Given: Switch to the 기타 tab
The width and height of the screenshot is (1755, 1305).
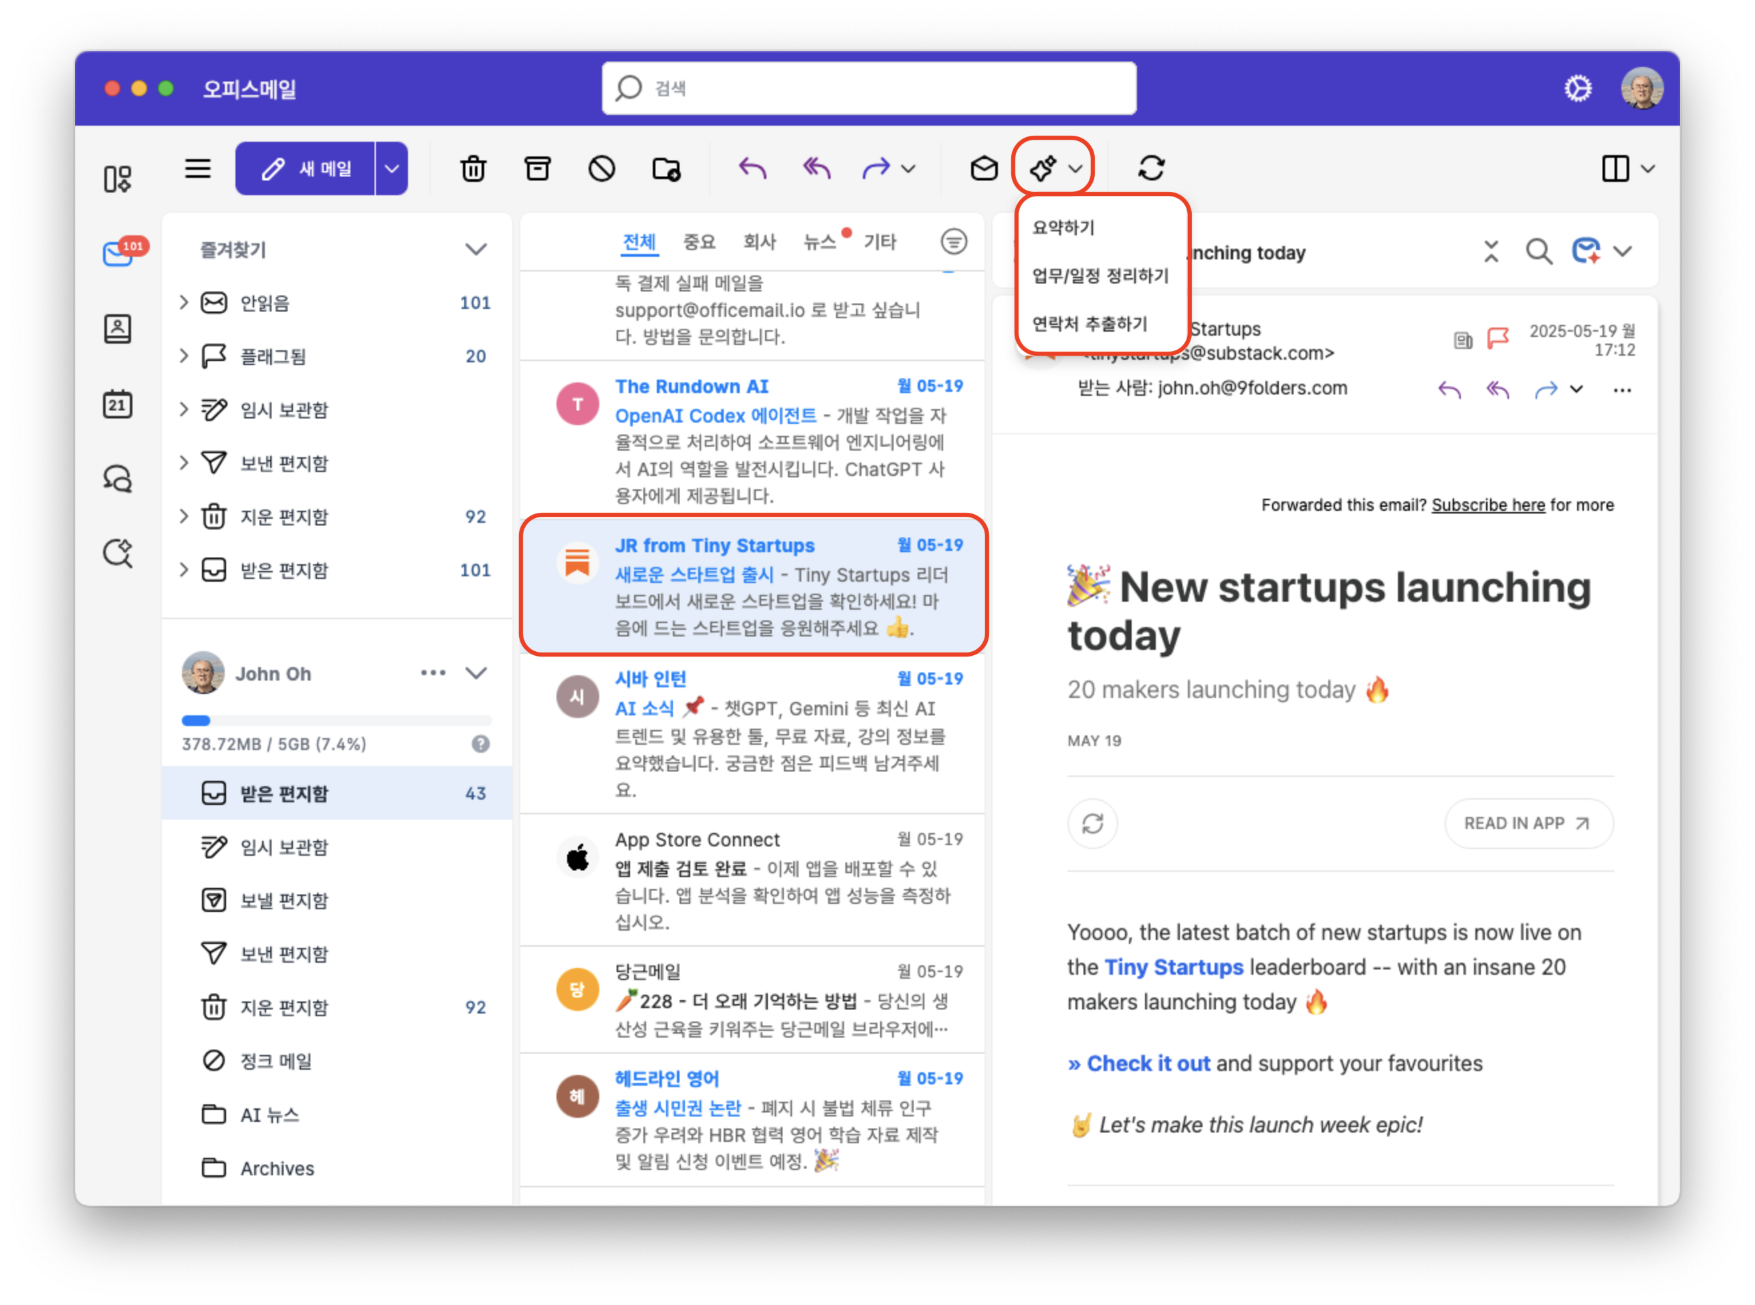Looking at the screenshot, I should click(x=880, y=242).
